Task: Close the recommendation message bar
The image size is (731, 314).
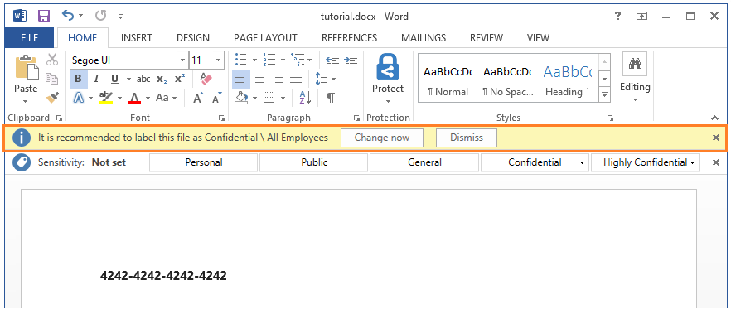Action: click(716, 138)
